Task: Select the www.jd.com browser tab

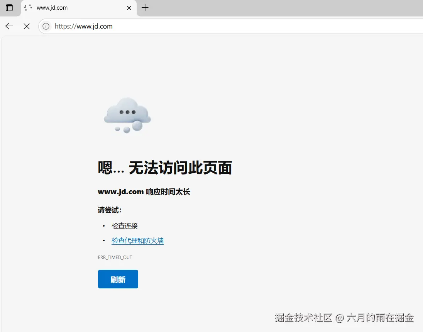Action: point(78,8)
